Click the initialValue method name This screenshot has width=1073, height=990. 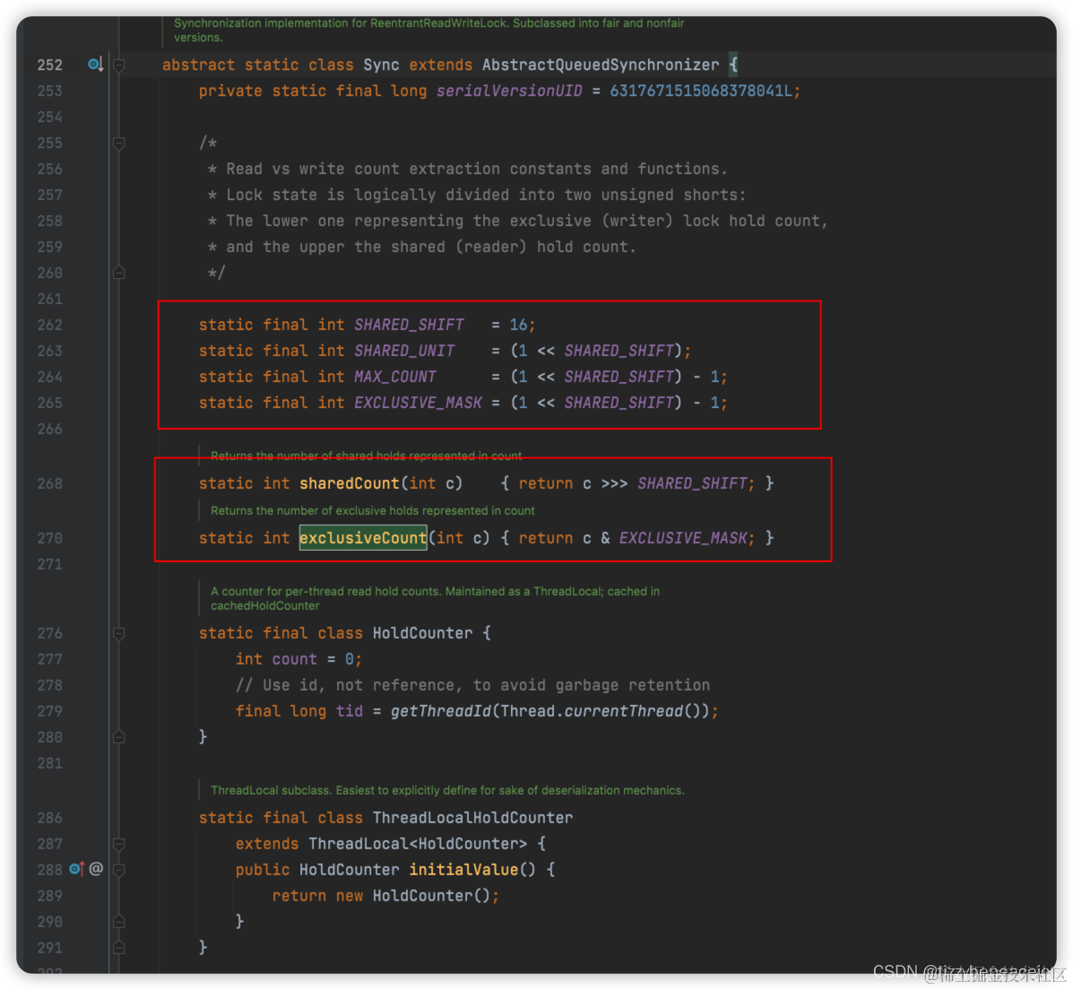tap(463, 870)
